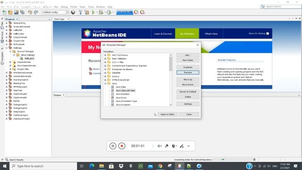Screen dimensions: 302x170
Task: Select Java Class with Main template
Action: point(125,91)
